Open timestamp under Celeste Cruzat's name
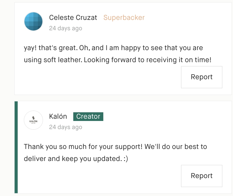Screen dimensions: 233x196 [x=65, y=28]
